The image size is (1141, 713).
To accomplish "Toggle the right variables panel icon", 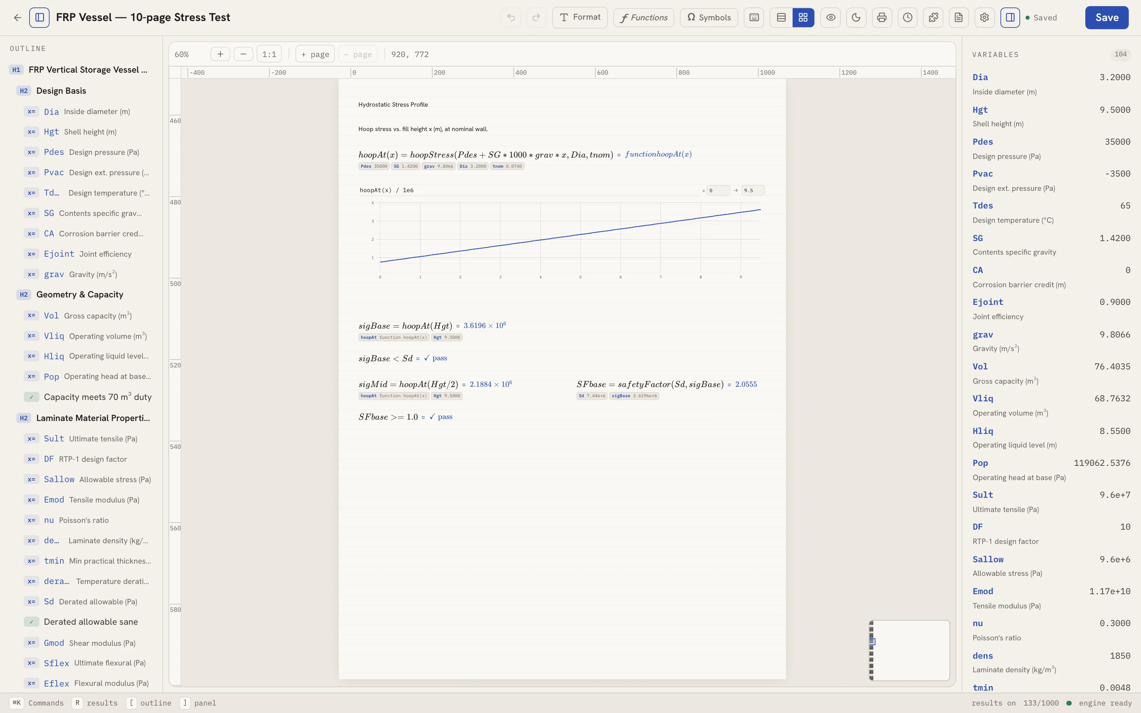I will [x=1010, y=17].
